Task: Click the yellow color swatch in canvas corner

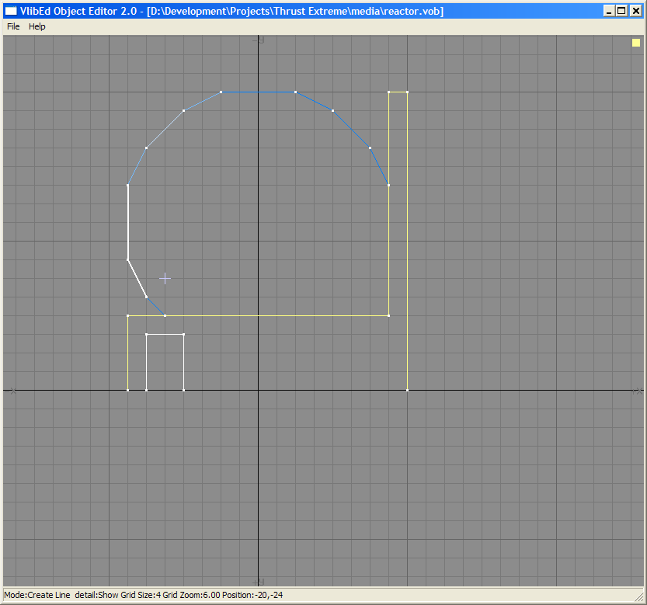Action: click(635, 44)
